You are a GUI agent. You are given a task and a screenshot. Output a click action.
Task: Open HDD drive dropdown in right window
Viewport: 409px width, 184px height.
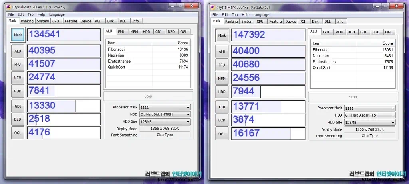(369, 115)
